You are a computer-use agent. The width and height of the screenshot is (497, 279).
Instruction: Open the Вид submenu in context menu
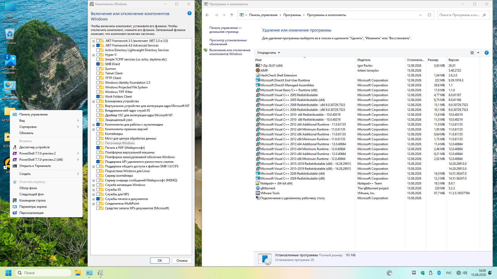46,121
